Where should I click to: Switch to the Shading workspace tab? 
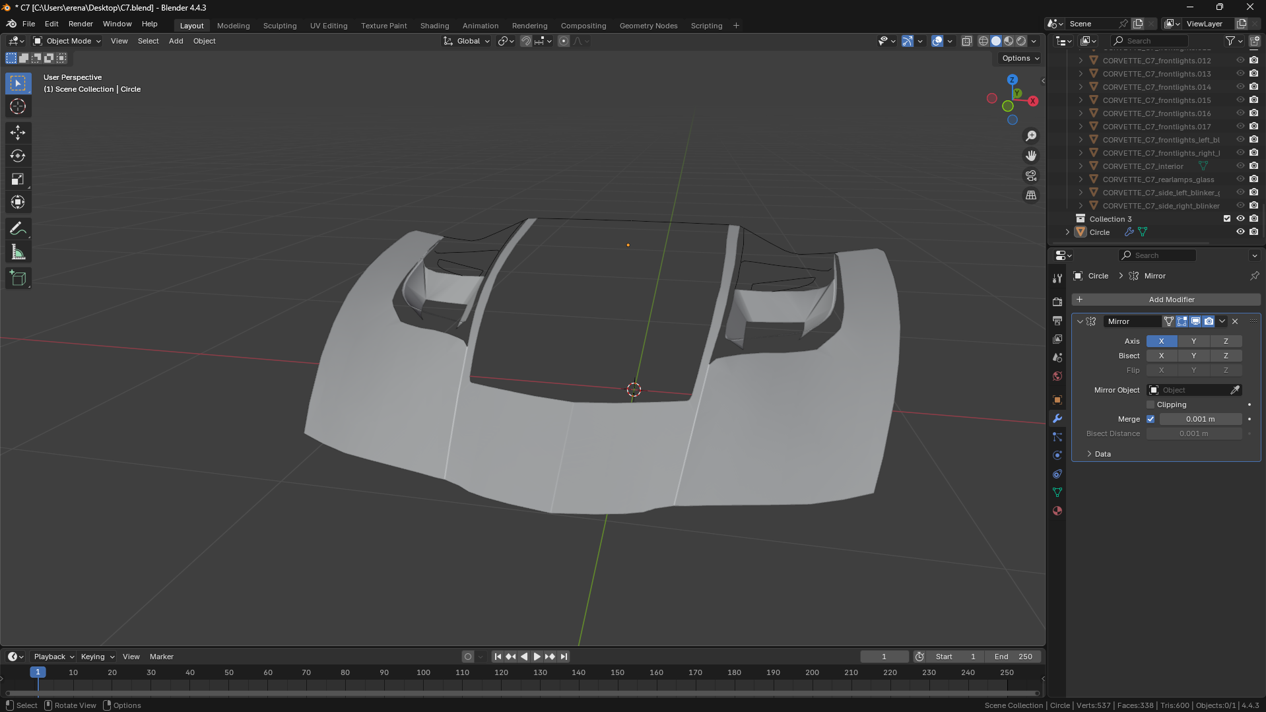434,26
